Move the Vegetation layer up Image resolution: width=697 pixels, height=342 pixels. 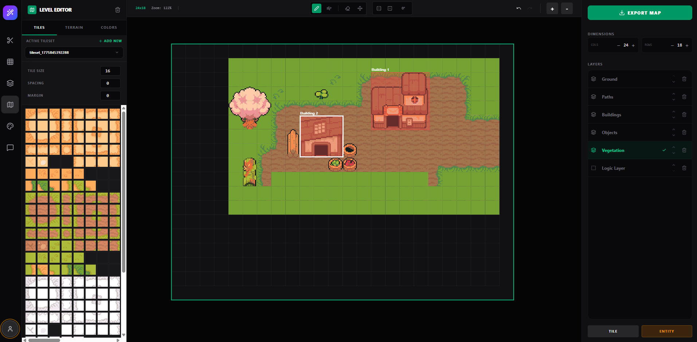pyautogui.click(x=674, y=147)
